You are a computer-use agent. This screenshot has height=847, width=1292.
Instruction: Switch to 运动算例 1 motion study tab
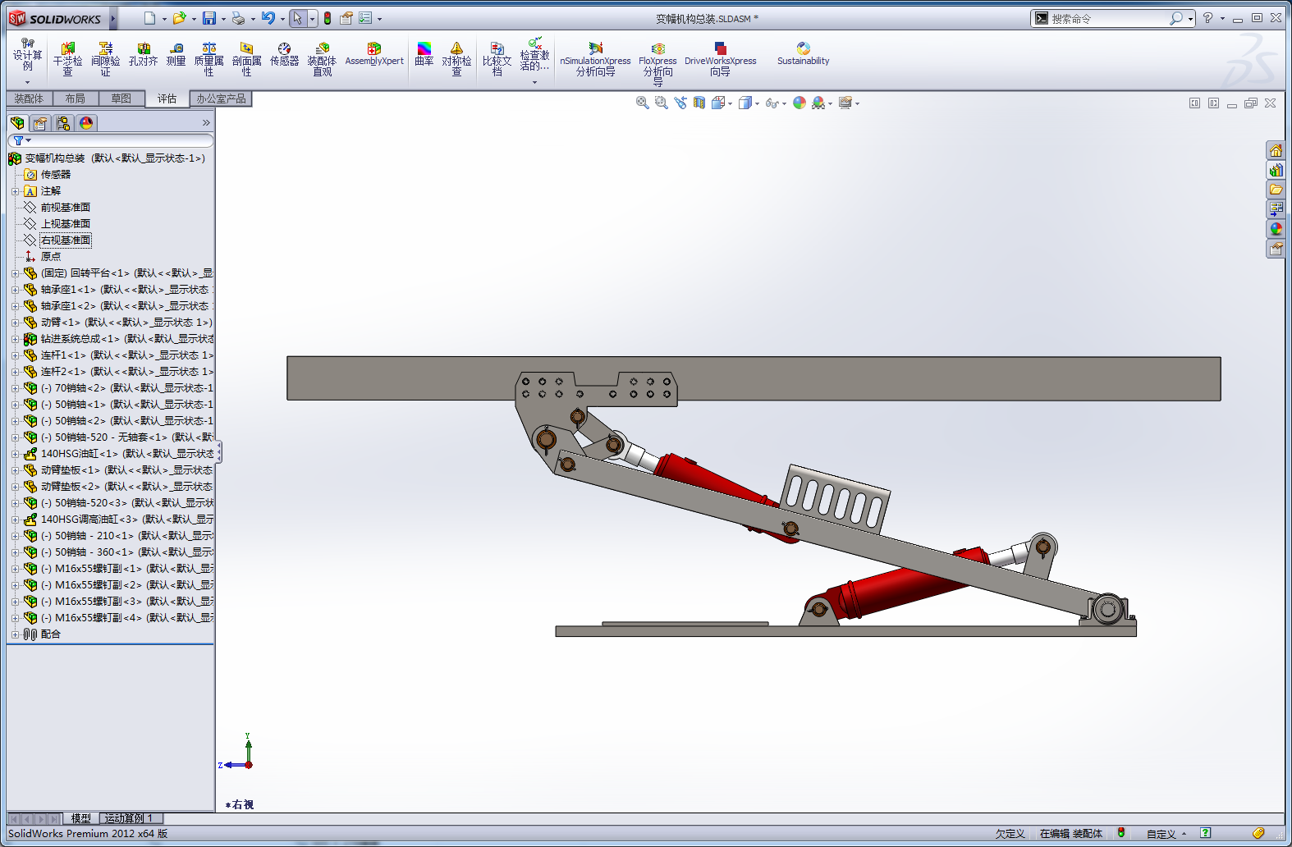tap(129, 818)
